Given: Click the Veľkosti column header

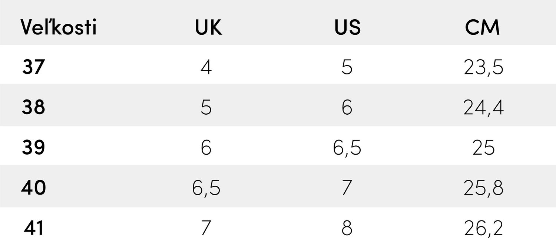Looking at the screenshot, I should (59, 27).
